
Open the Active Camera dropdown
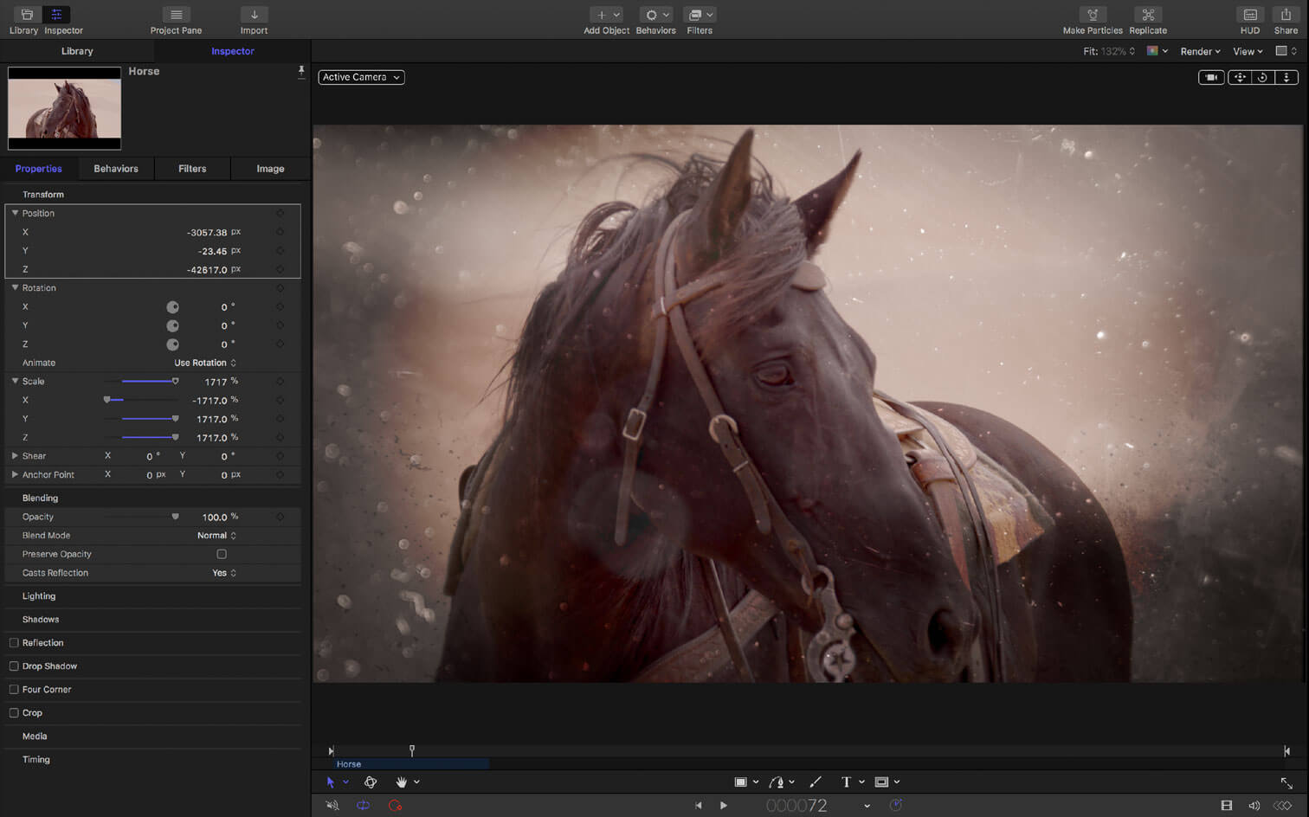coord(361,77)
